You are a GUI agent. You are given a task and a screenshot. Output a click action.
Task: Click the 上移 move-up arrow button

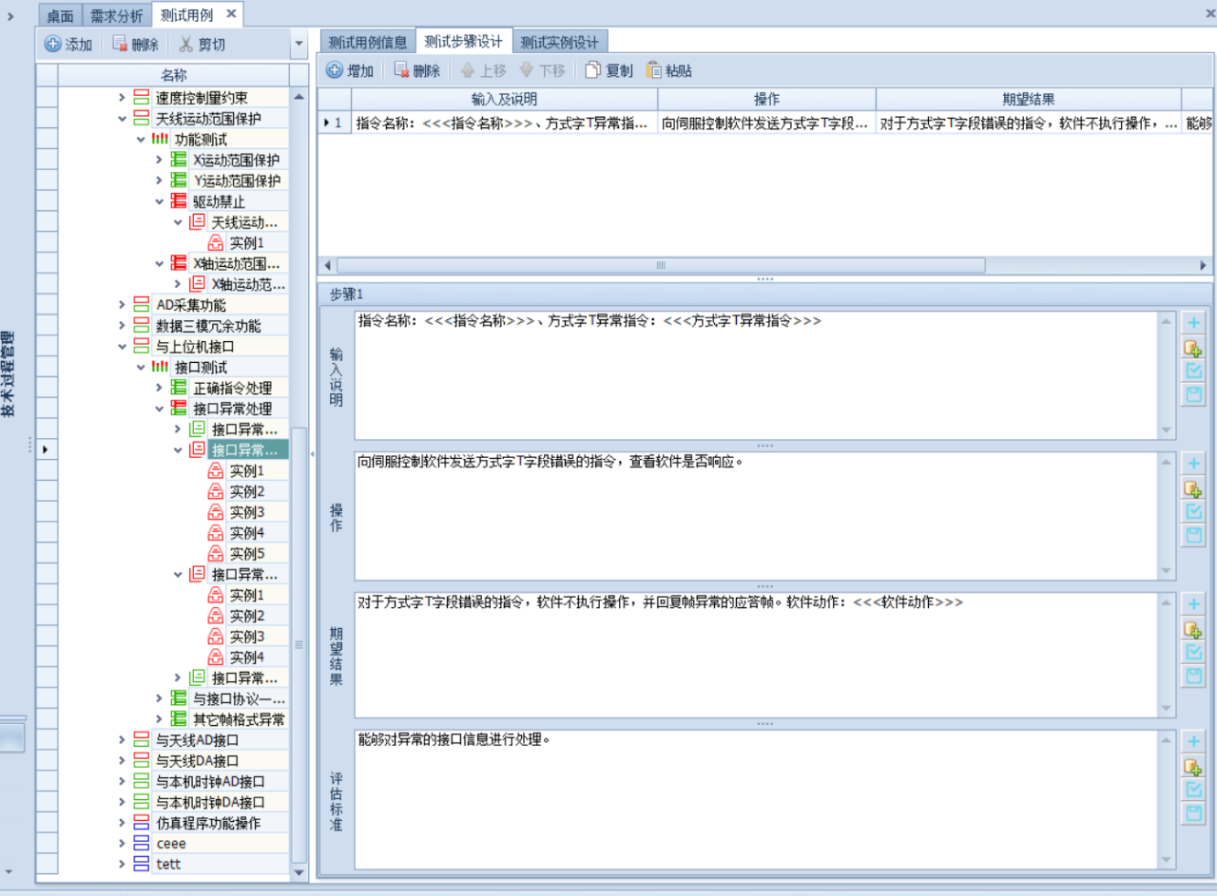click(x=483, y=70)
